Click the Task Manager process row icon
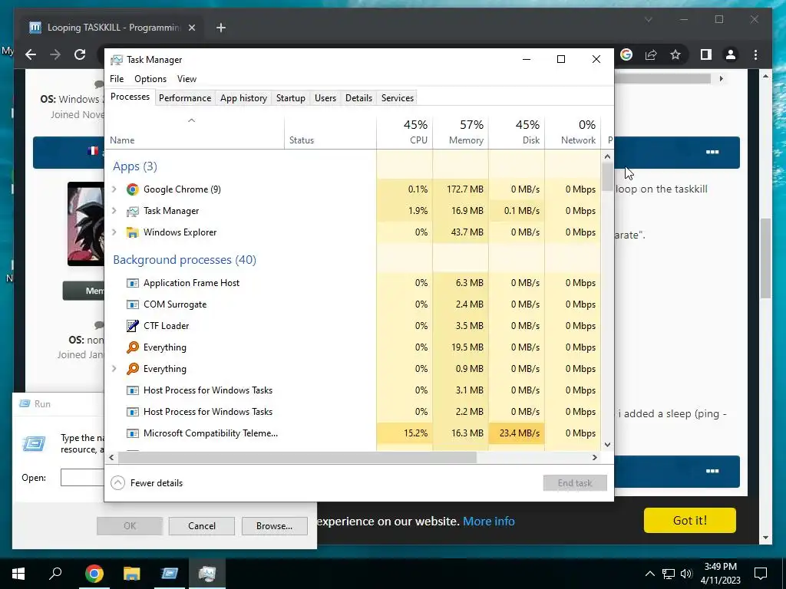Image resolution: width=786 pixels, height=589 pixels. click(x=132, y=211)
